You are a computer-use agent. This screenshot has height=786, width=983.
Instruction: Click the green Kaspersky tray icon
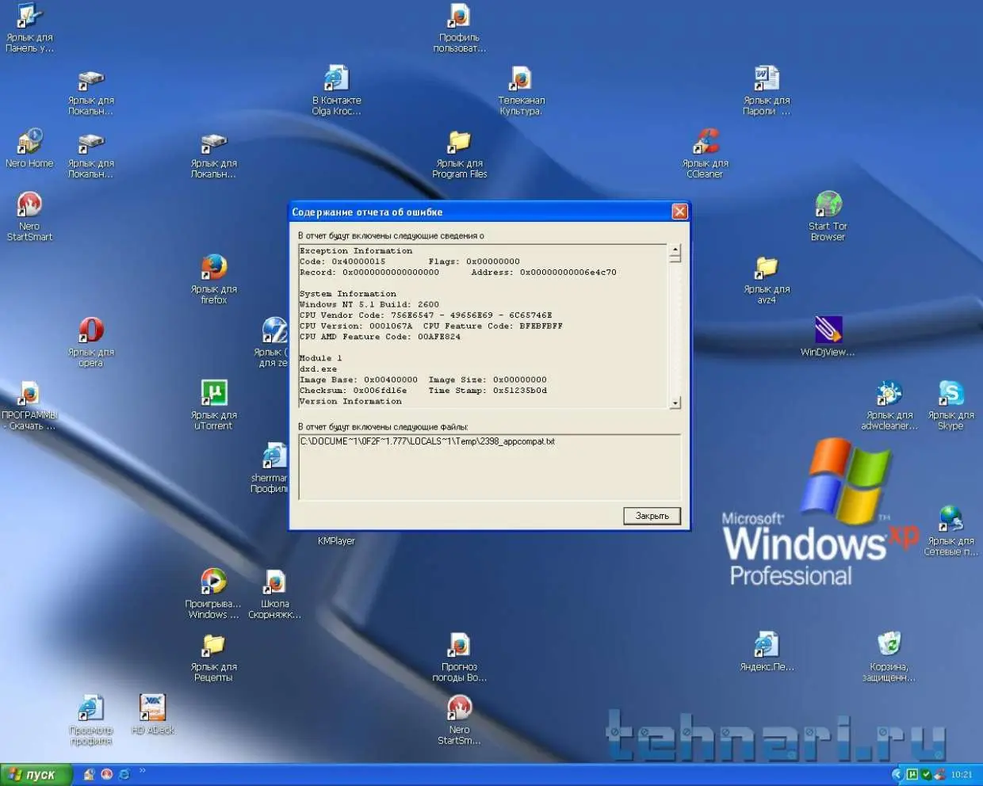click(x=926, y=775)
